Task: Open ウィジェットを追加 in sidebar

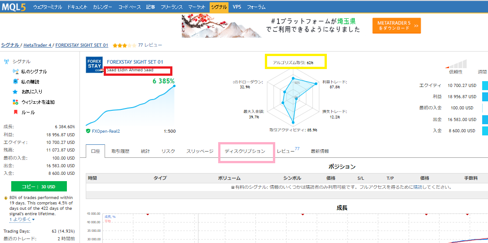Action: (x=38, y=102)
